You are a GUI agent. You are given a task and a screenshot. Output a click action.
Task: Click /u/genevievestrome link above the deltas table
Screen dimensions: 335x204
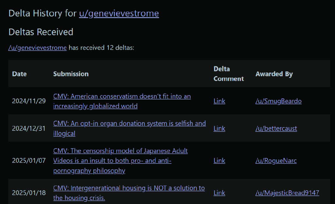click(38, 48)
